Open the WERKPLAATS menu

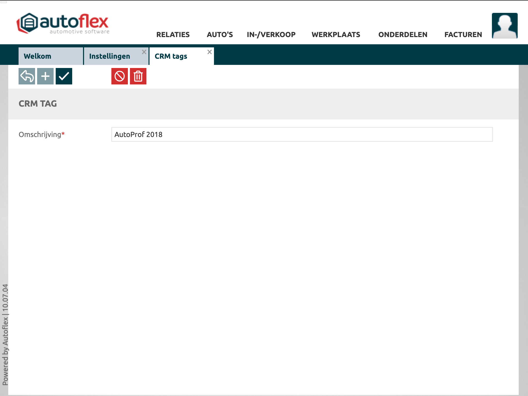point(336,35)
